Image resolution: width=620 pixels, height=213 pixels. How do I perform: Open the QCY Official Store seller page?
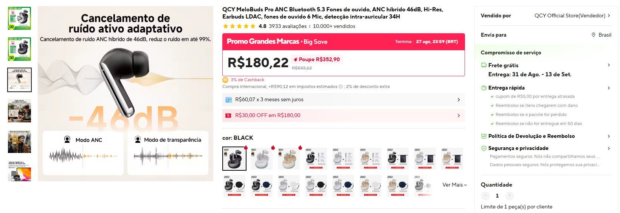coord(572,15)
